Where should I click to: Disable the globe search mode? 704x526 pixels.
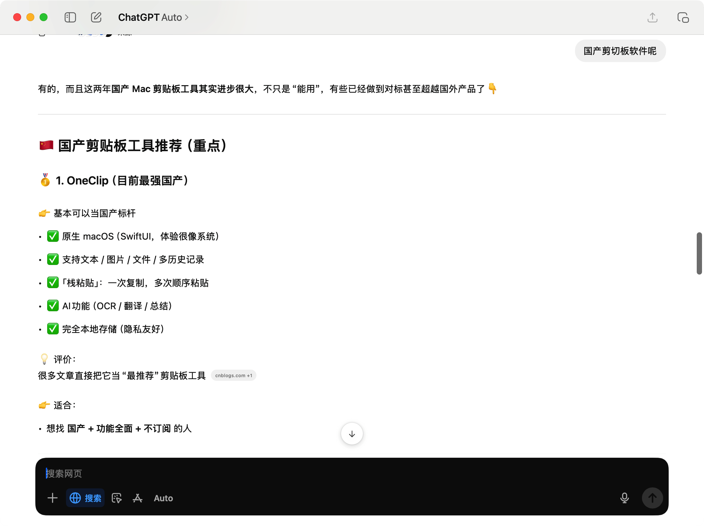click(75, 498)
